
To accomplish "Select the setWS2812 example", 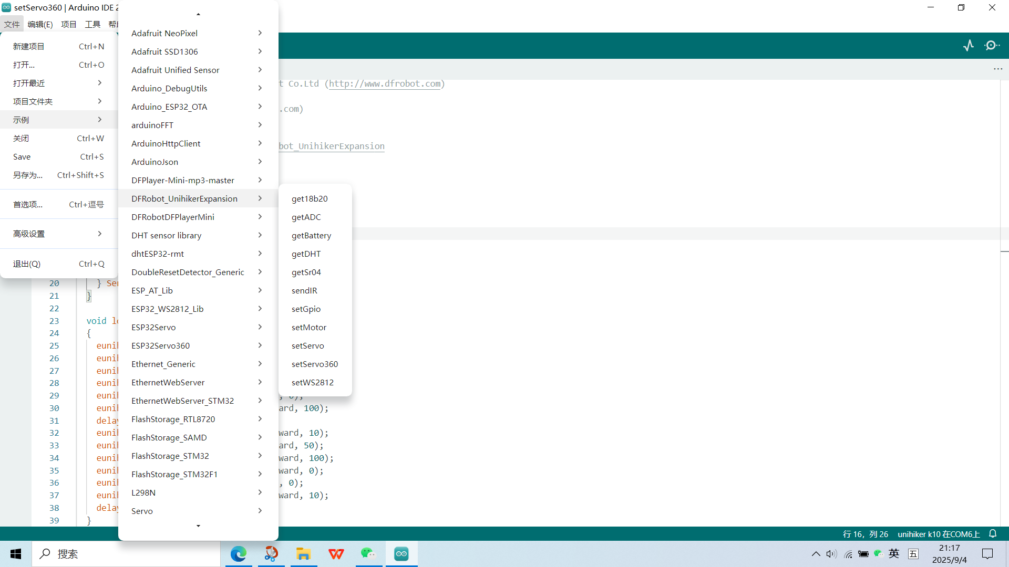I will [315, 382].
